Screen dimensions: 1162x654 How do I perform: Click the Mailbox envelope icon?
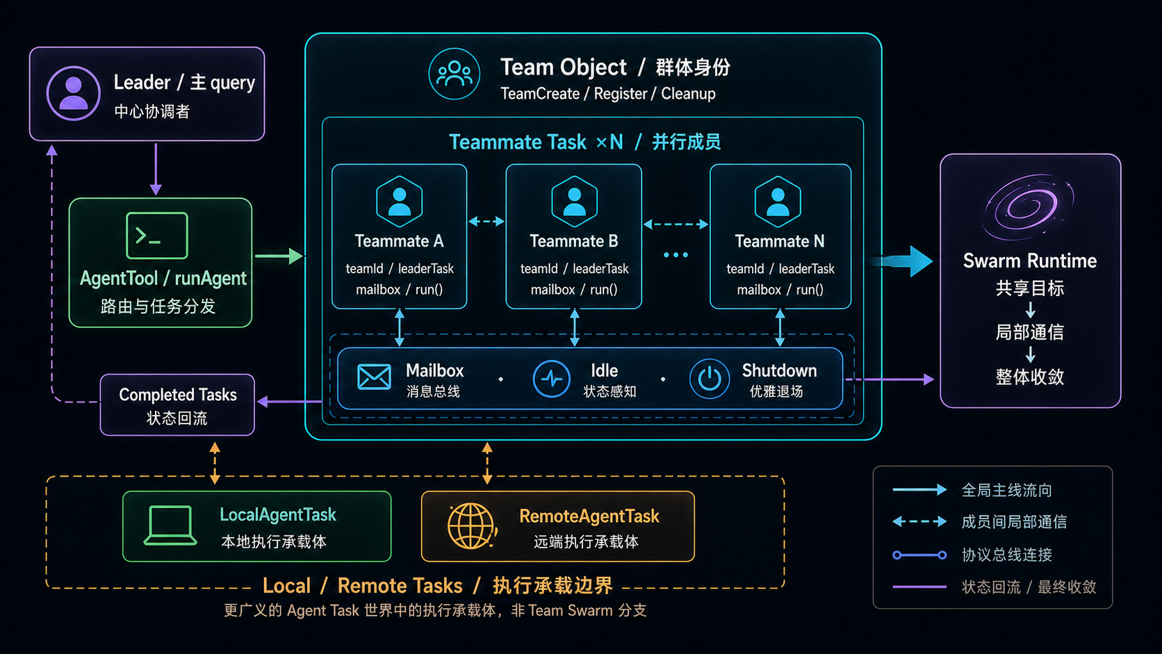pos(374,377)
